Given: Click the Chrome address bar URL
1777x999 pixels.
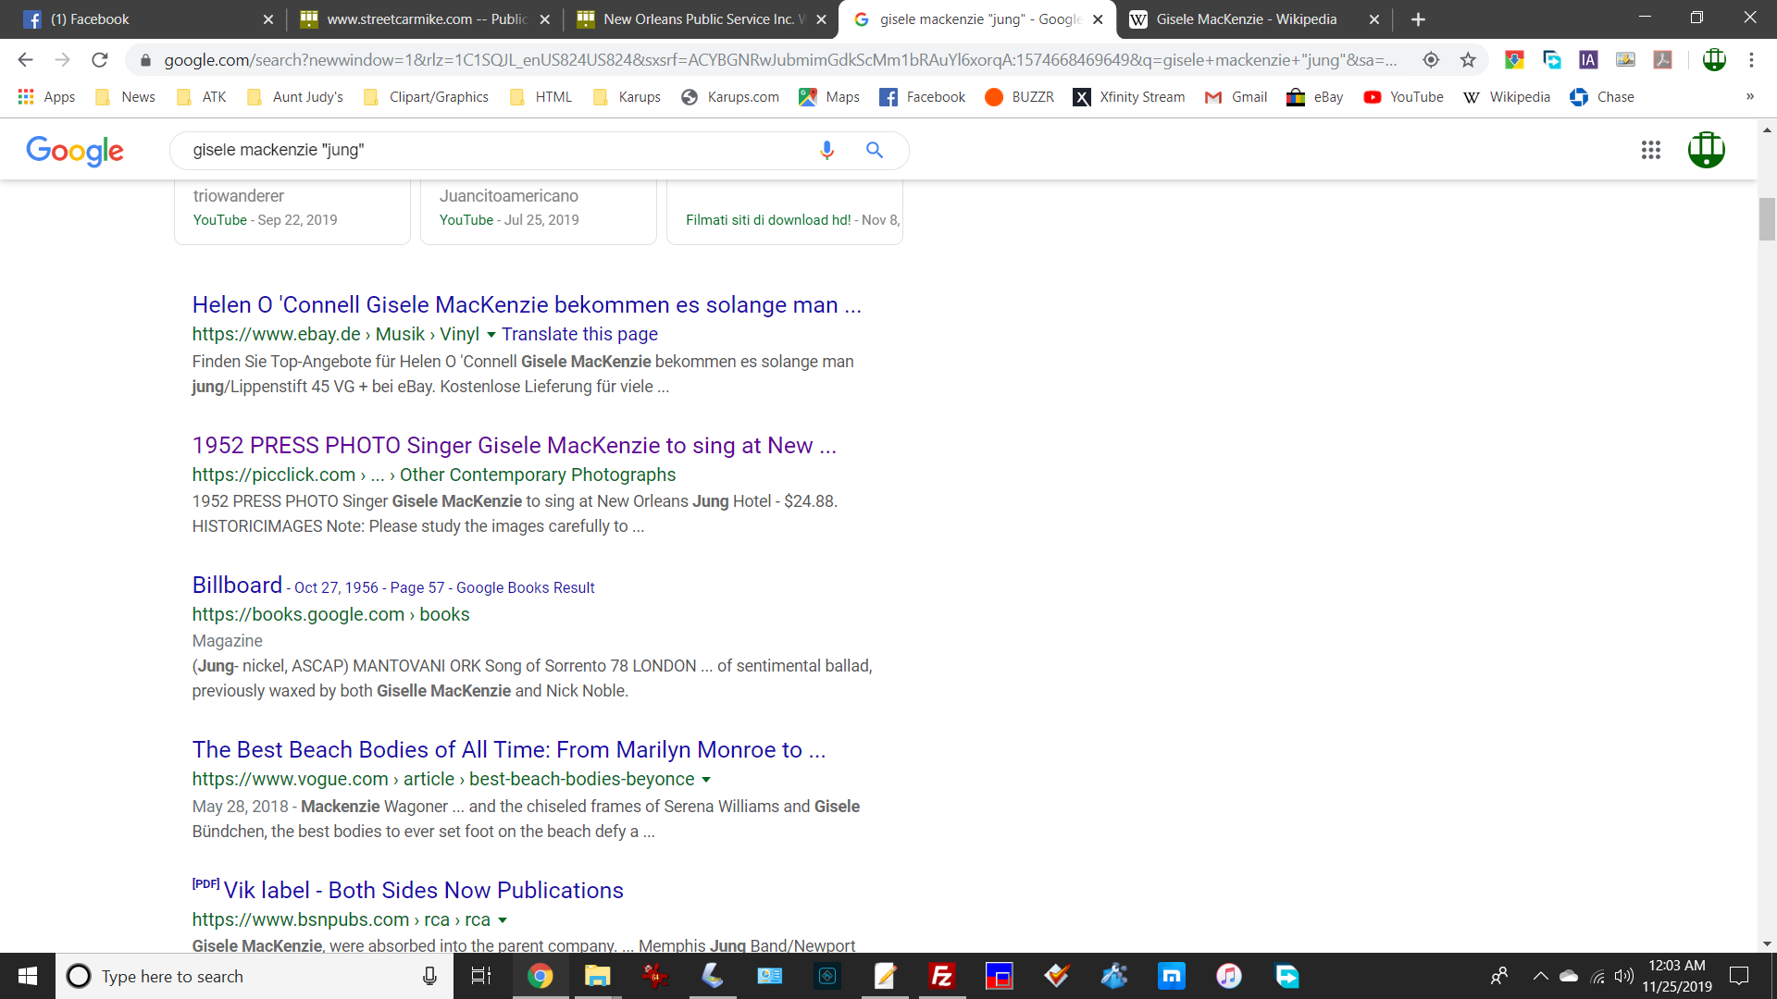Looking at the screenshot, I should coord(779,60).
